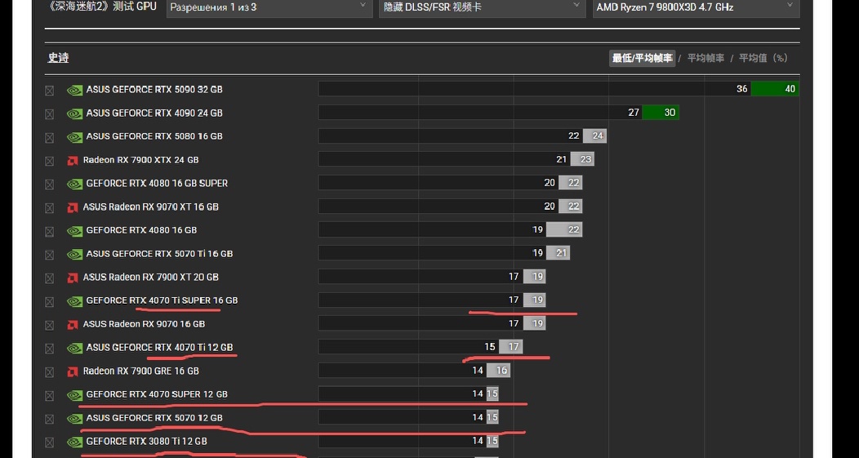Screen dimensions: 859x458
Task: Click NVIDIA logo beside RTX 5080 16 GB
Action: point(74,137)
